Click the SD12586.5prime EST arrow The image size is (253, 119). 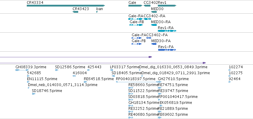(x=56, y=70)
